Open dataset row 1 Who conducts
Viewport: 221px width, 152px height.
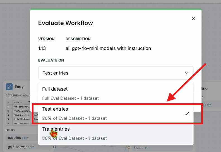(x=22, y=107)
